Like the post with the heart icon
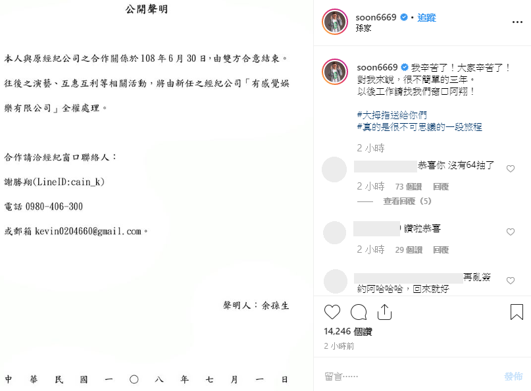 tap(332, 312)
